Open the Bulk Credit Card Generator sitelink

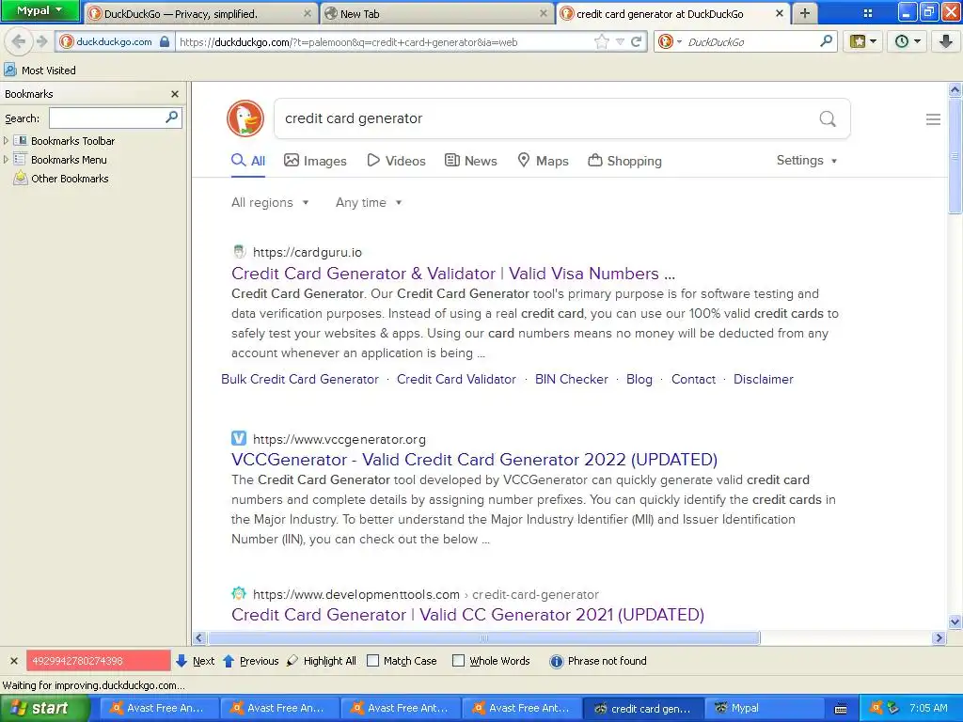300,380
